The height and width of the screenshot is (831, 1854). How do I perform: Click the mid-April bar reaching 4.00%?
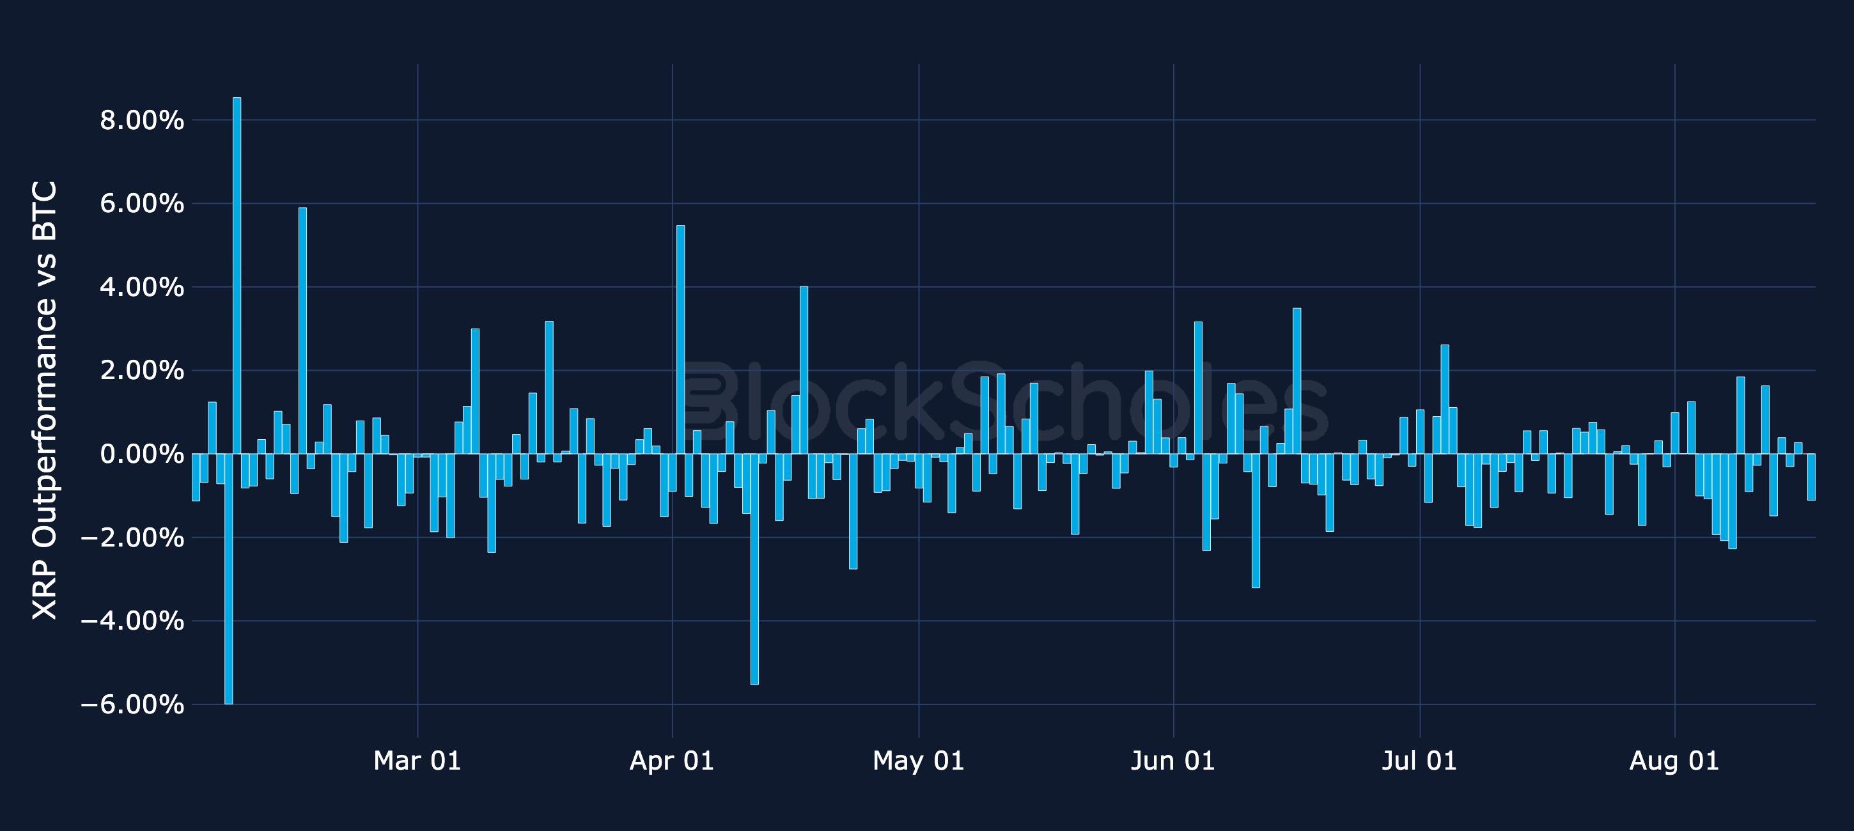[x=804, y=371]
